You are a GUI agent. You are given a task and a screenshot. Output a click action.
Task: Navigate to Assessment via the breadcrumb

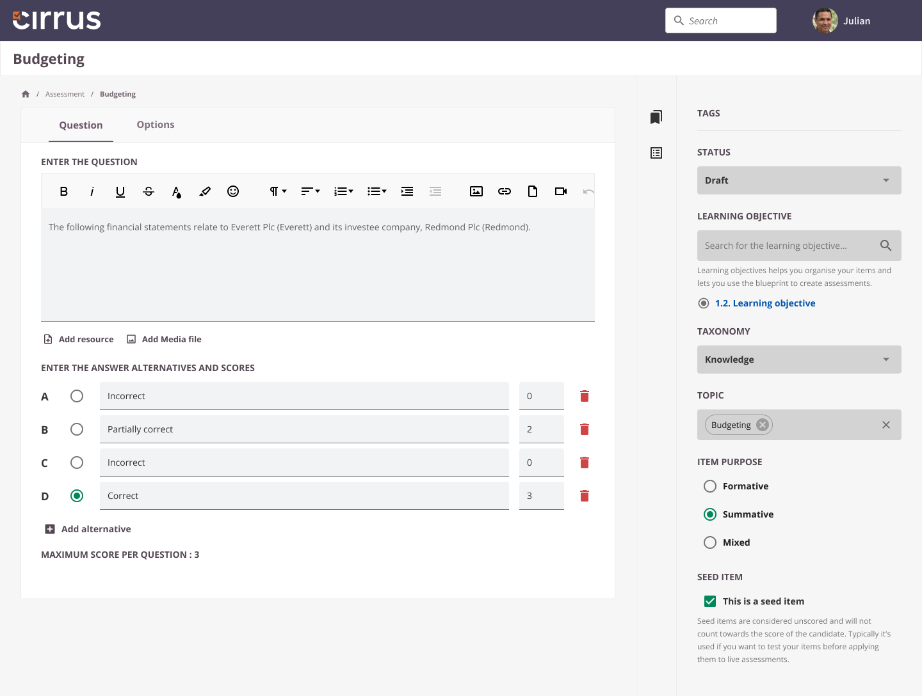point(65,93)
